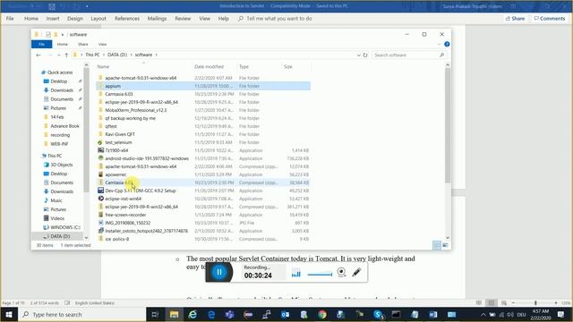Toggle the webcam icon in recorder bar

341,272
